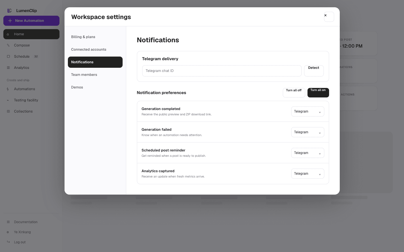The width and height of the screenshot is (404, 252).
Task: Click the Detect button
Action: [x=314, y=71]
